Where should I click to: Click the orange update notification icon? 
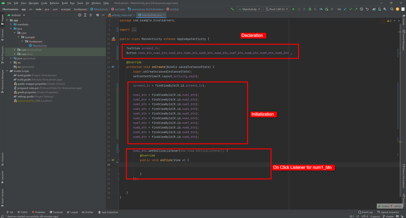pos(397,9)
